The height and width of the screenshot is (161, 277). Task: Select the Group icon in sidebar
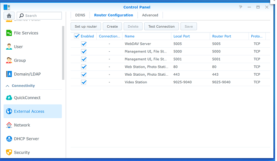pyautogui.click(x=9, y=60)
